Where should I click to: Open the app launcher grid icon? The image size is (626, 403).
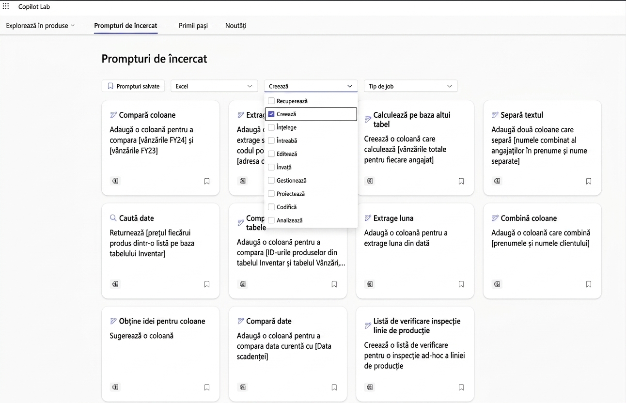[6, 6]
